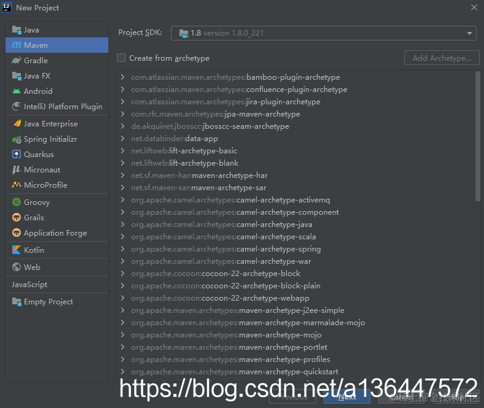Click the Spring Initializr icon
The width and height of the screenshot is (484, 408).
click(x=17, y=139)
